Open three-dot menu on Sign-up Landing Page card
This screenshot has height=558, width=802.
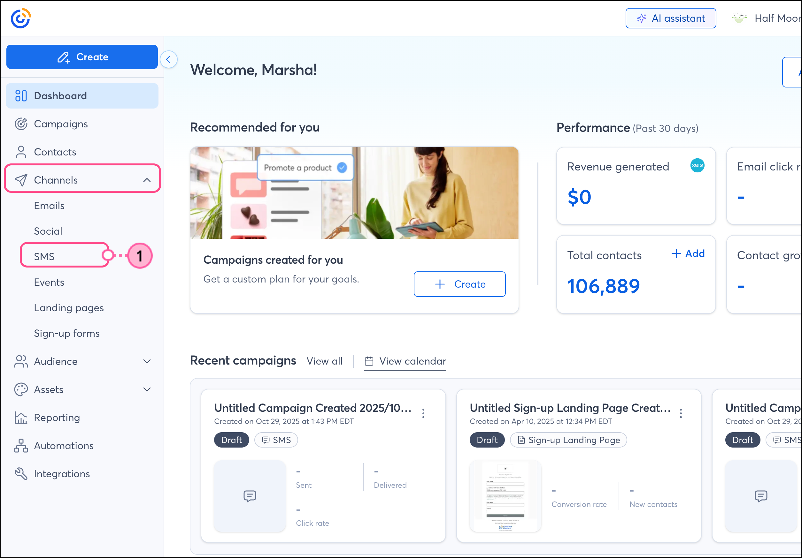[x=681, y=413]
